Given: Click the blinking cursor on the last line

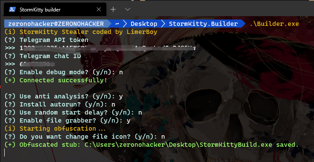Looking at the screenshot, I should point(4,153).
